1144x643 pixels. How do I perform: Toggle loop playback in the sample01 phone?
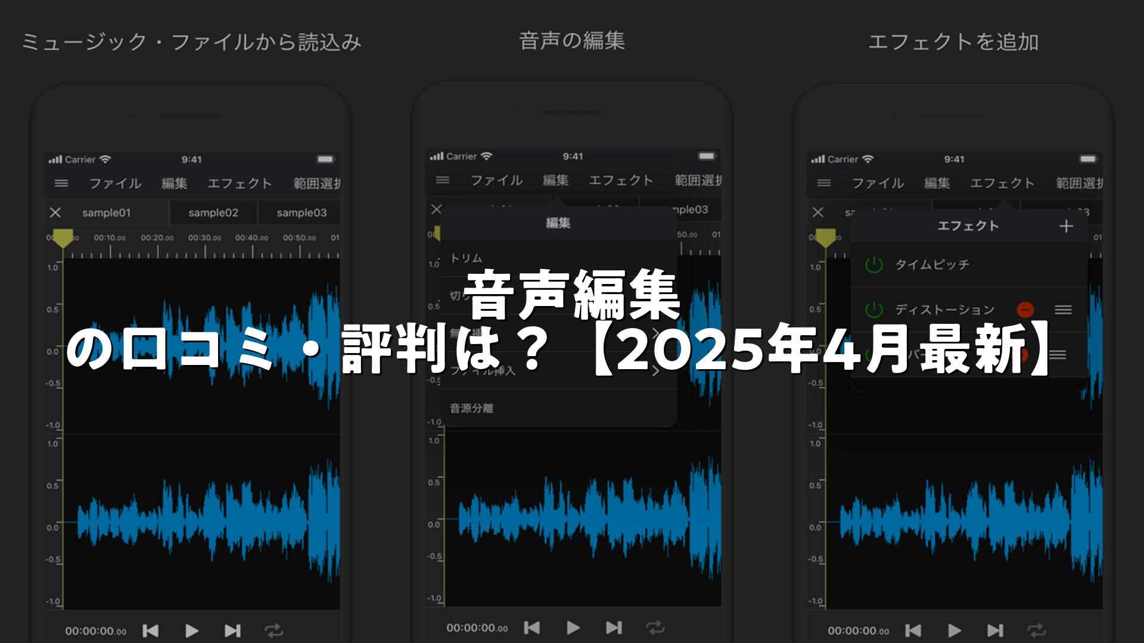pyautogui.click(x=274, y=630)
